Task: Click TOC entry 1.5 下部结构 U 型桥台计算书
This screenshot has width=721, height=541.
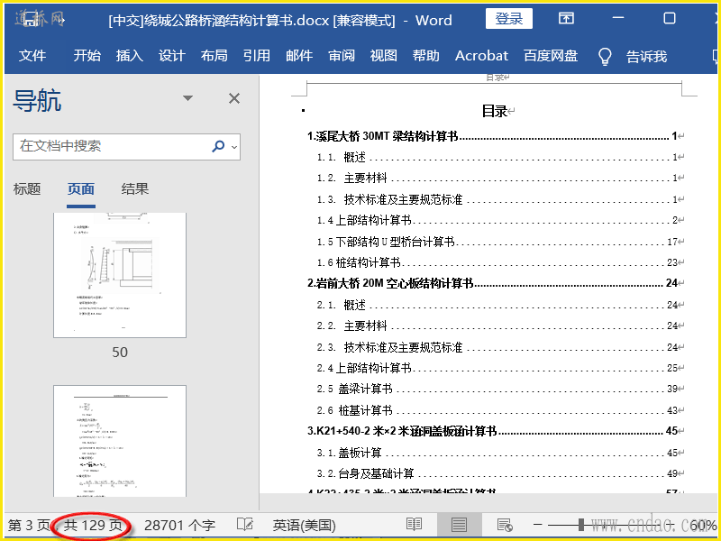Action: (x=496, y=242)
